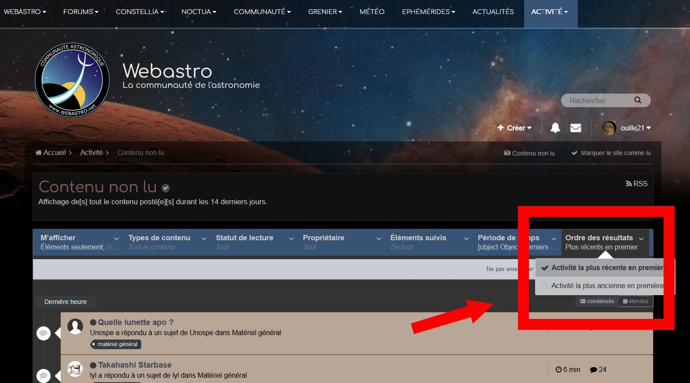Image resolution: width=690 pixels, height=383 pixels.
Task: Click the Contenu non lu toolbar link
Action: coord(529,153)
